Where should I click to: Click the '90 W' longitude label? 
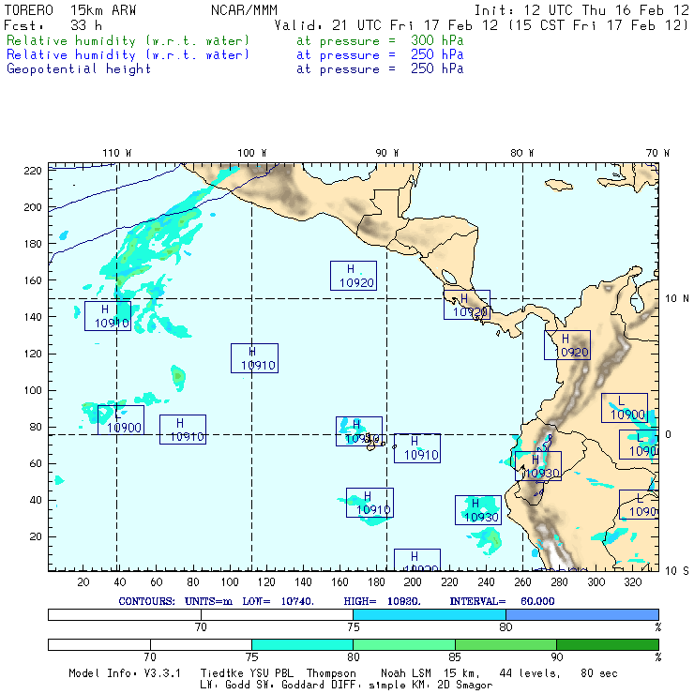point(387,153)
